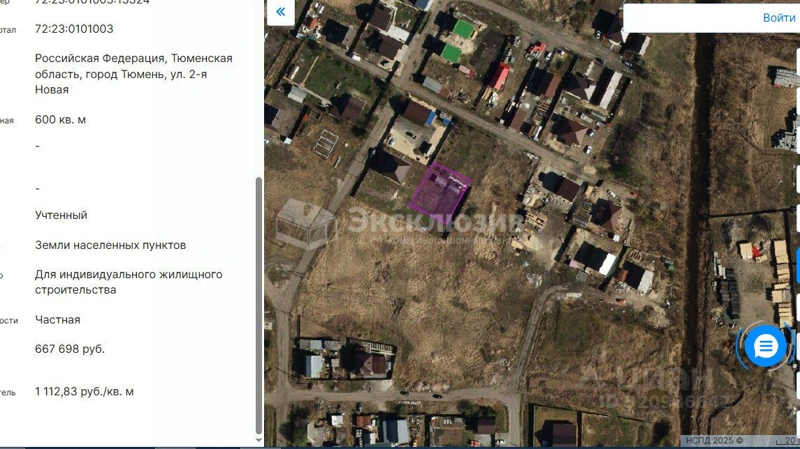Select the purple highlighted parcel on map
Viewport: 800px width, 449px height.
pos(440,193)
